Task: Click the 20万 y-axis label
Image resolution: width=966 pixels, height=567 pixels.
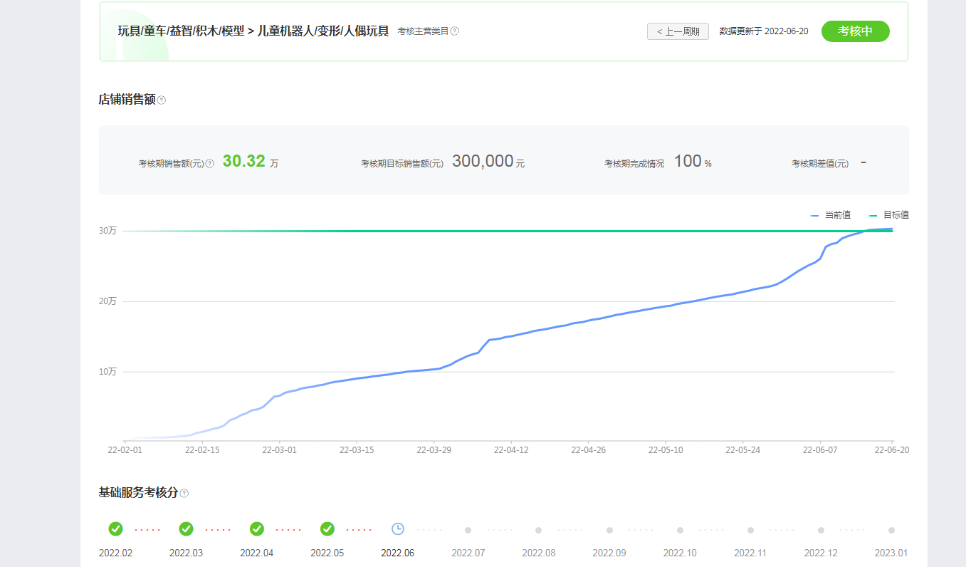Action: point(107,301)
